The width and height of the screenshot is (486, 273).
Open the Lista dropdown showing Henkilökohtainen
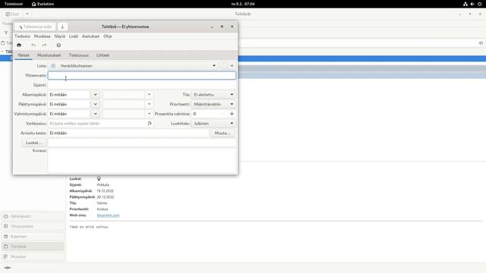134,66
